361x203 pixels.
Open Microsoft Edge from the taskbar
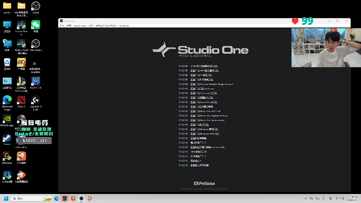click(x=56, y=198)
